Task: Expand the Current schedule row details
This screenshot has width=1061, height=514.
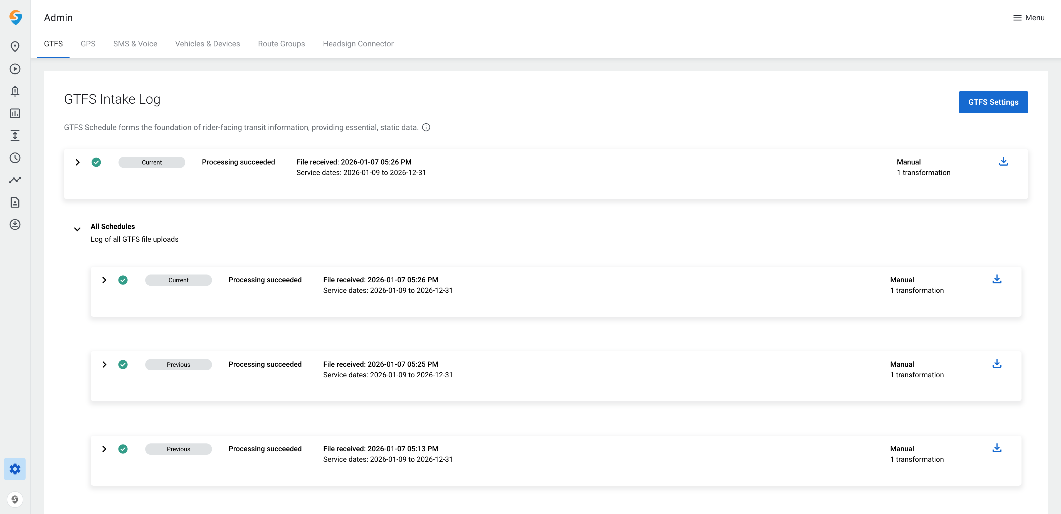Action: tap(77, 162)
